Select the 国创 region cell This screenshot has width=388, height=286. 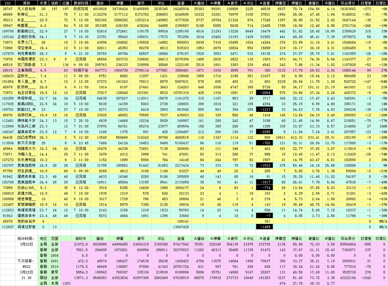[x=44, y=278]
